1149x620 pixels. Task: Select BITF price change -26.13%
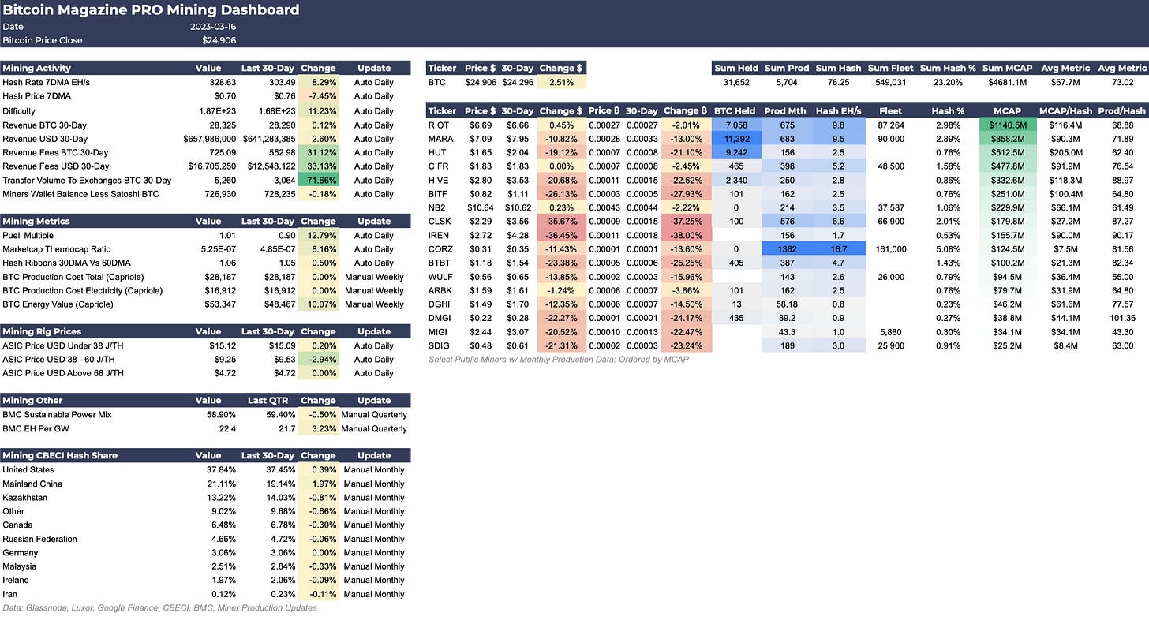click(562, 194)
